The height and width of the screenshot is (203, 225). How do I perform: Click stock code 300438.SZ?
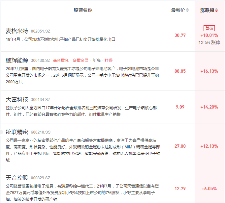coord(41,61)
